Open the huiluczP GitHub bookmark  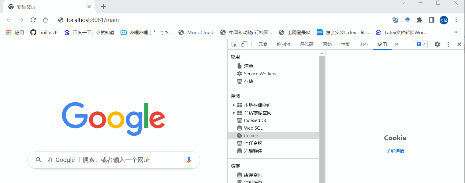(44, 32)
